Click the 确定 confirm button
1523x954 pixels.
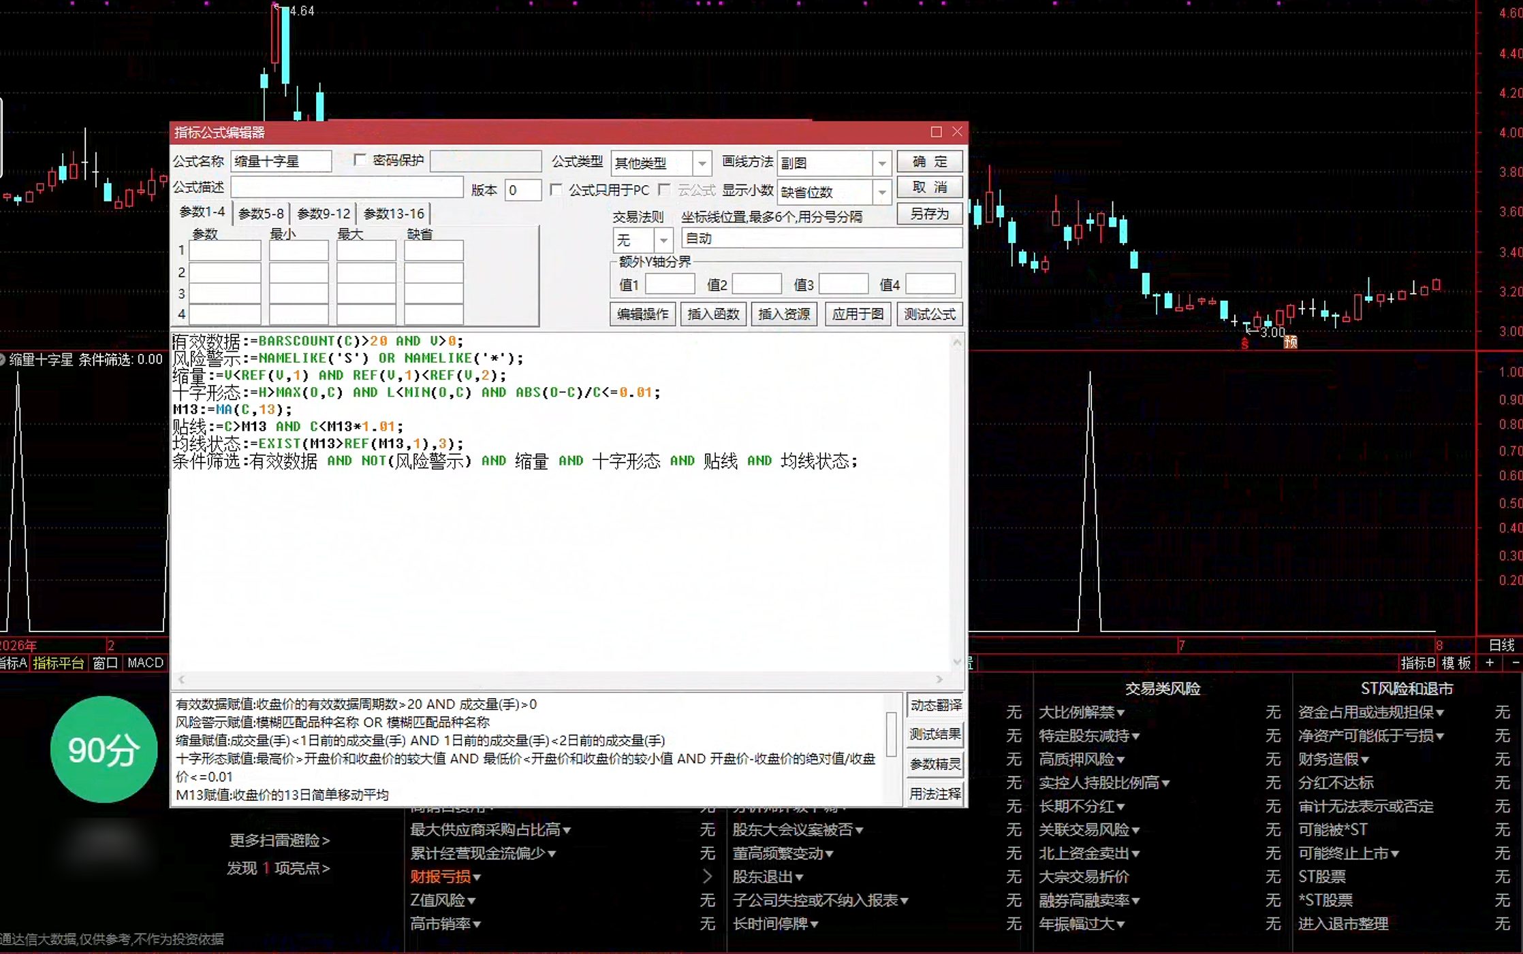pos(930,162)
